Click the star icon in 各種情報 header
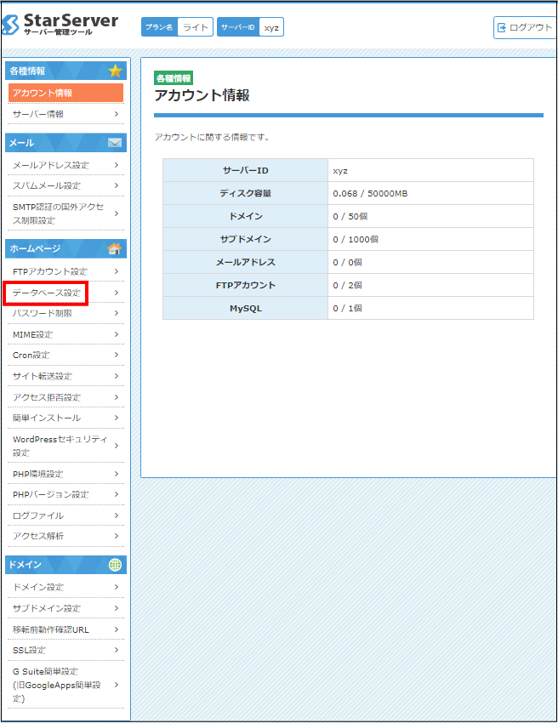The image size is (558, 723). click(115, 71)
